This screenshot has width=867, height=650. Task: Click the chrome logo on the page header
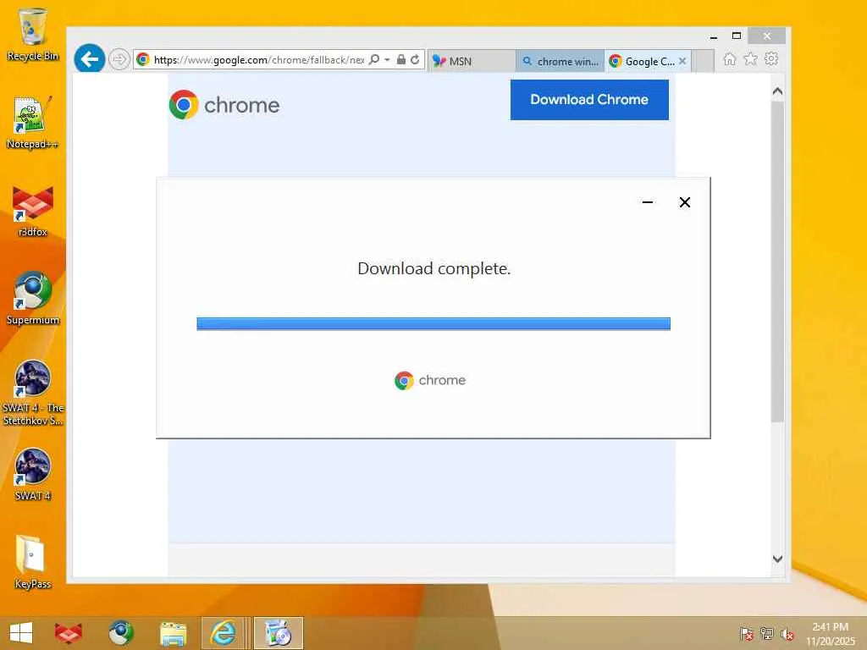(x=224, y=104)
